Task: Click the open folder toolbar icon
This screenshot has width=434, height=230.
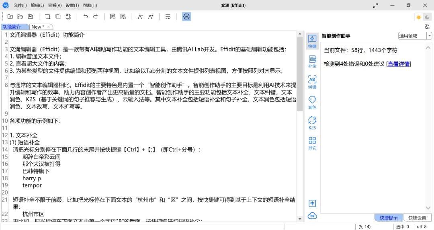Action: [20, 16]
